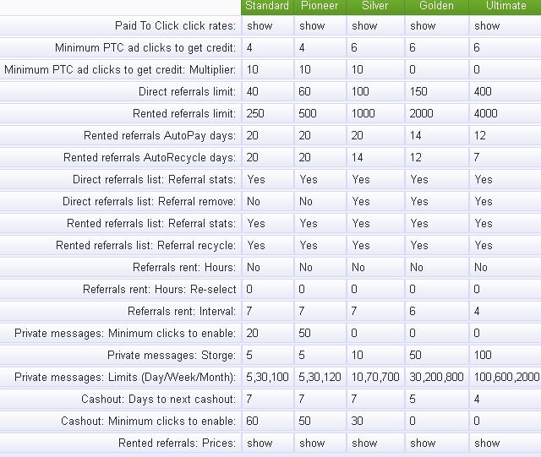
Task: Show rented referrals prices for Pioneer
Action: coord(312,443)
